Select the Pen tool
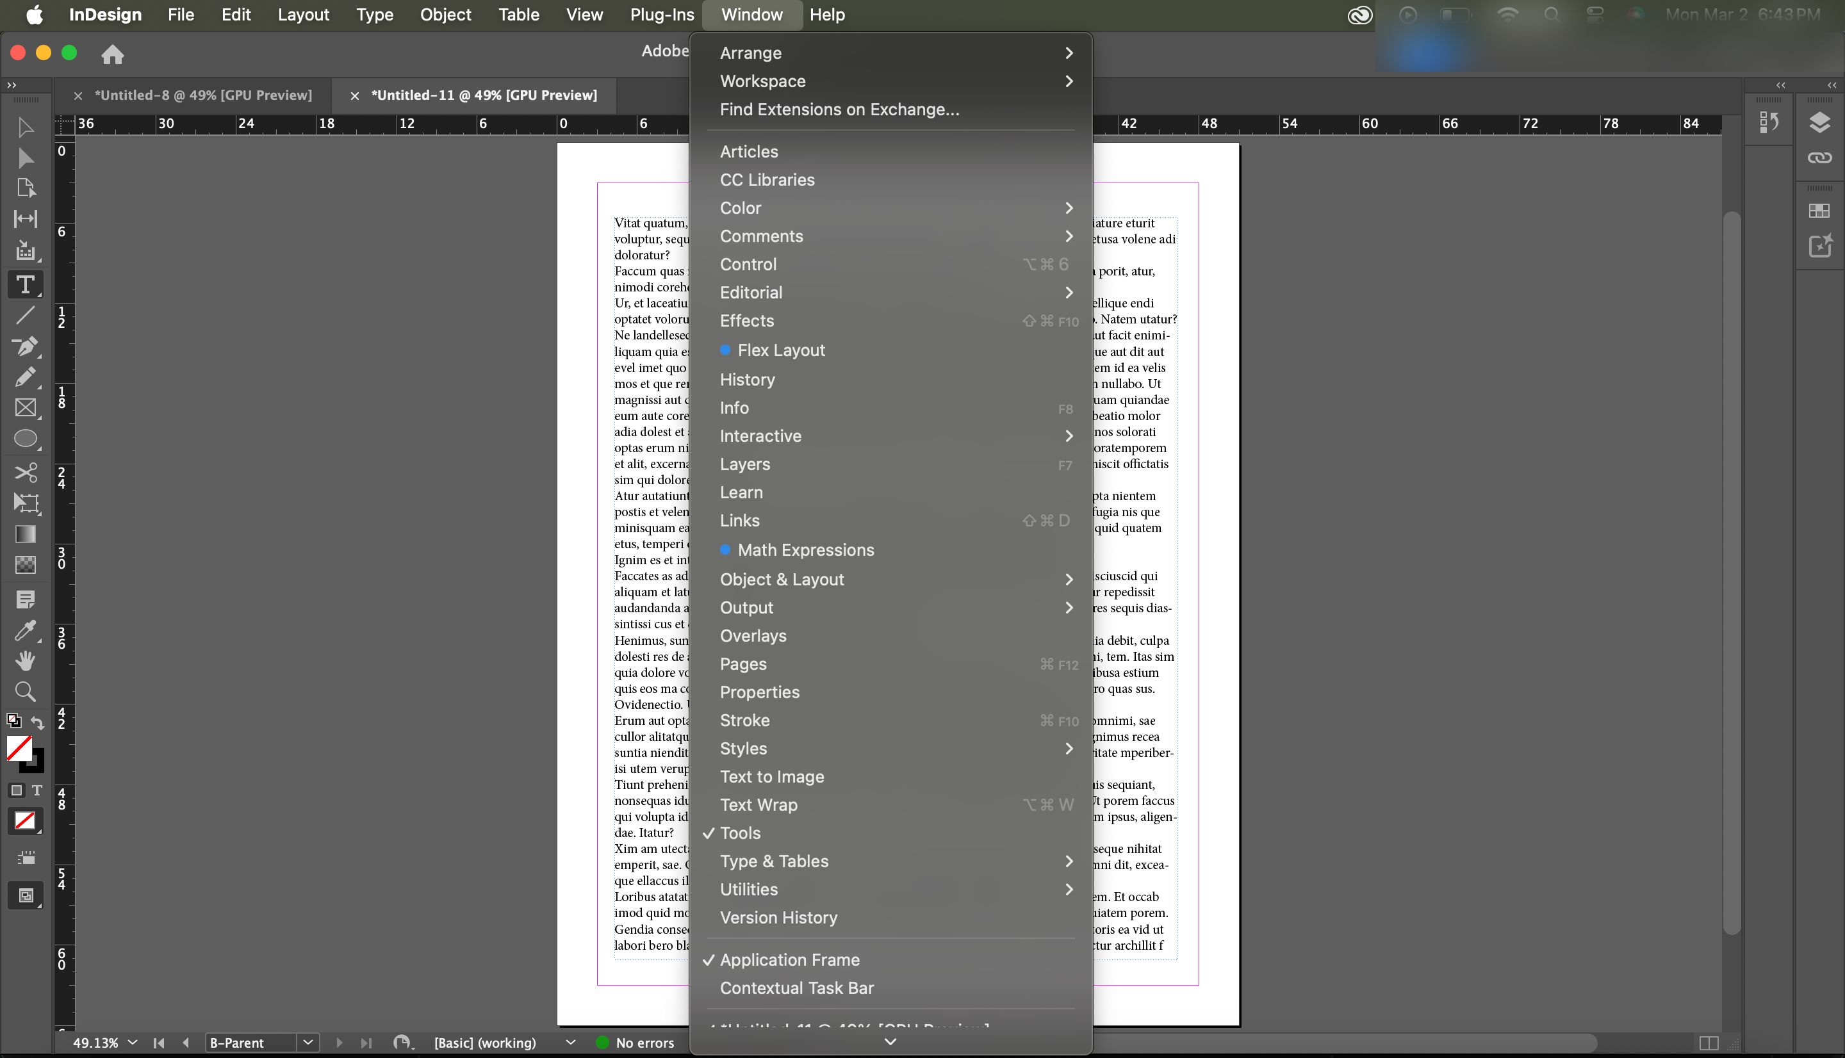The width and height of the screenshot is (1845, 1058). coord(26,346)
